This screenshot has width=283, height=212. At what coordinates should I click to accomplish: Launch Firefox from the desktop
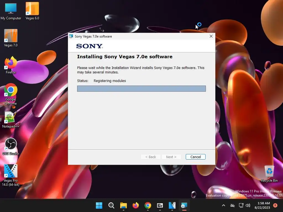[x=11, y=65]
